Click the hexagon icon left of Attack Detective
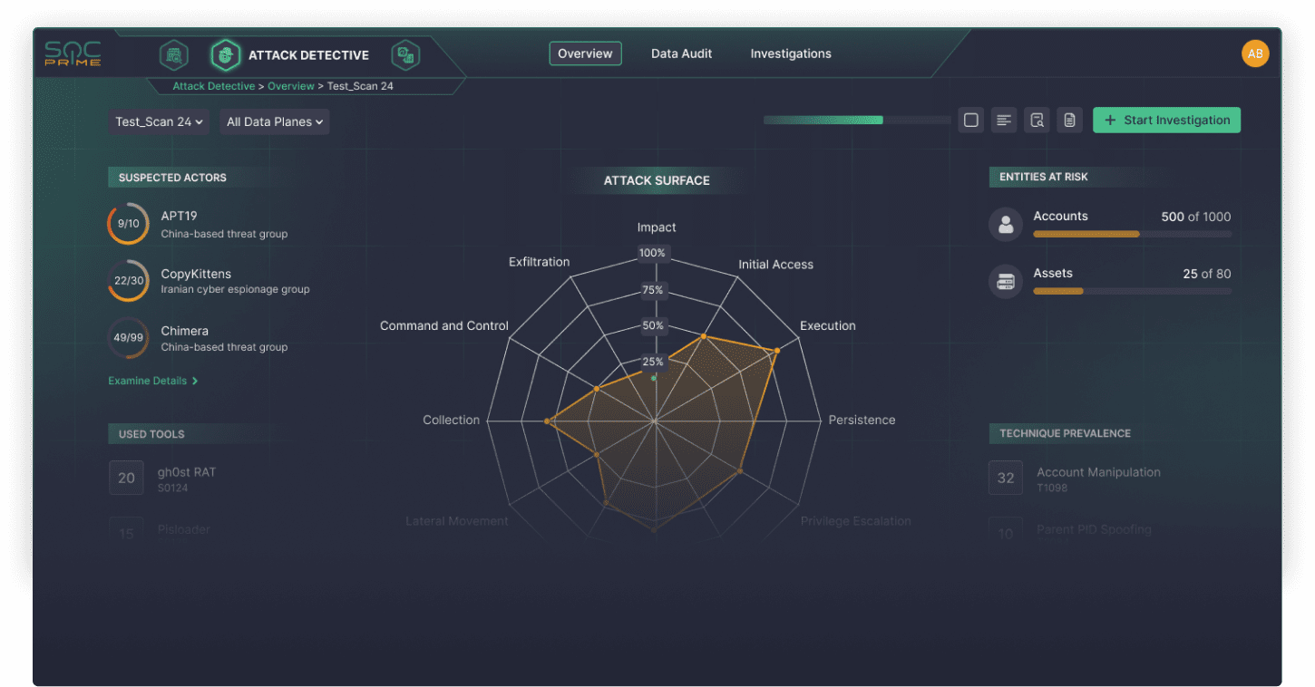1315x687 pixels. pos(173,55)
